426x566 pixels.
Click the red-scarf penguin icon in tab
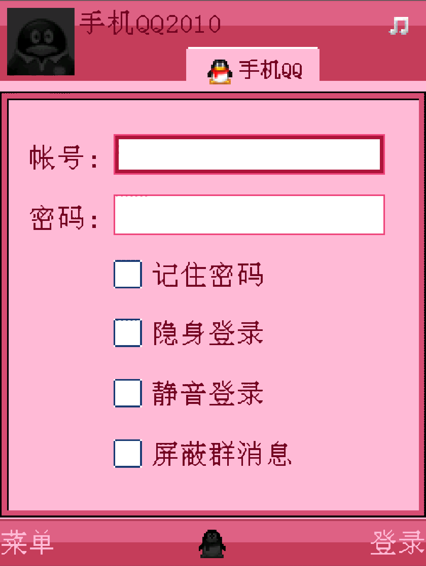[220, 71]
